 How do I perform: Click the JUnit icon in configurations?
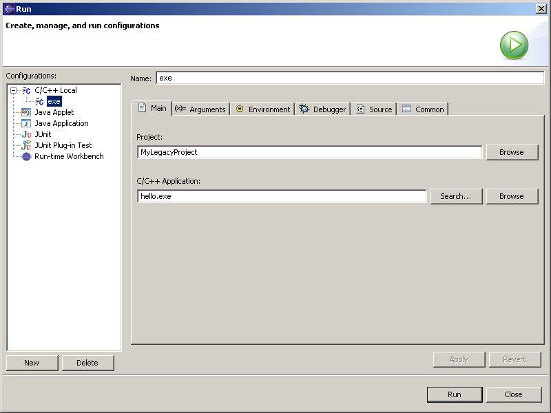pyautogui.click(x=26, y=134)
